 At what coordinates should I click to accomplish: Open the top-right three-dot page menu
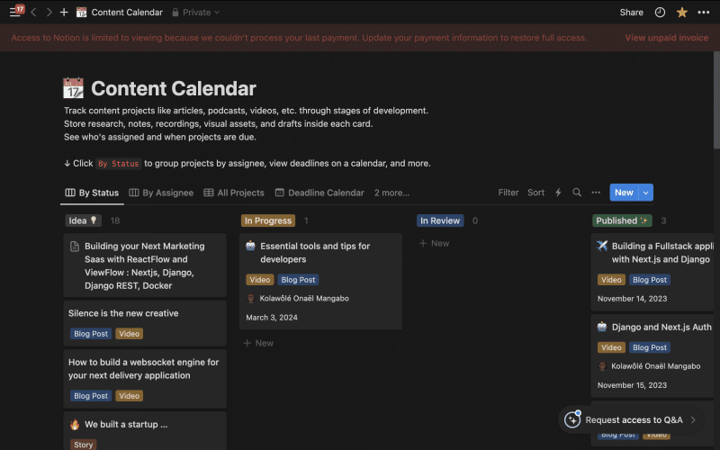coord(704,13)
